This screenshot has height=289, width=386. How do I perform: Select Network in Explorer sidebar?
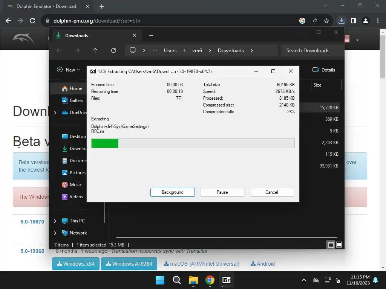click(74, 233)
